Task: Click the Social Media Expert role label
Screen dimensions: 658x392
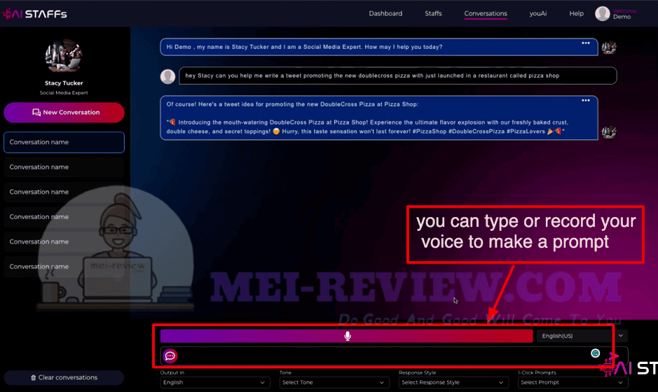Action: coord(64,92)
